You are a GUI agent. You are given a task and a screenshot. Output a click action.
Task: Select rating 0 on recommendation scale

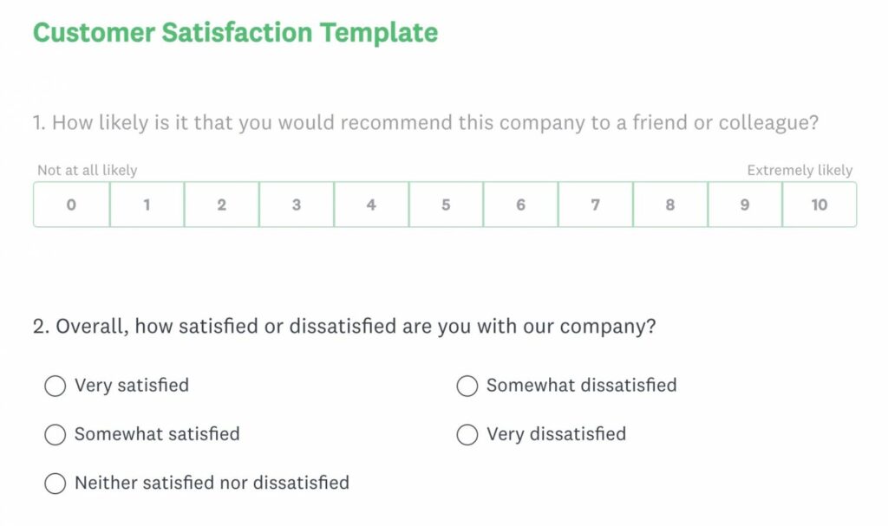point(71,205)
